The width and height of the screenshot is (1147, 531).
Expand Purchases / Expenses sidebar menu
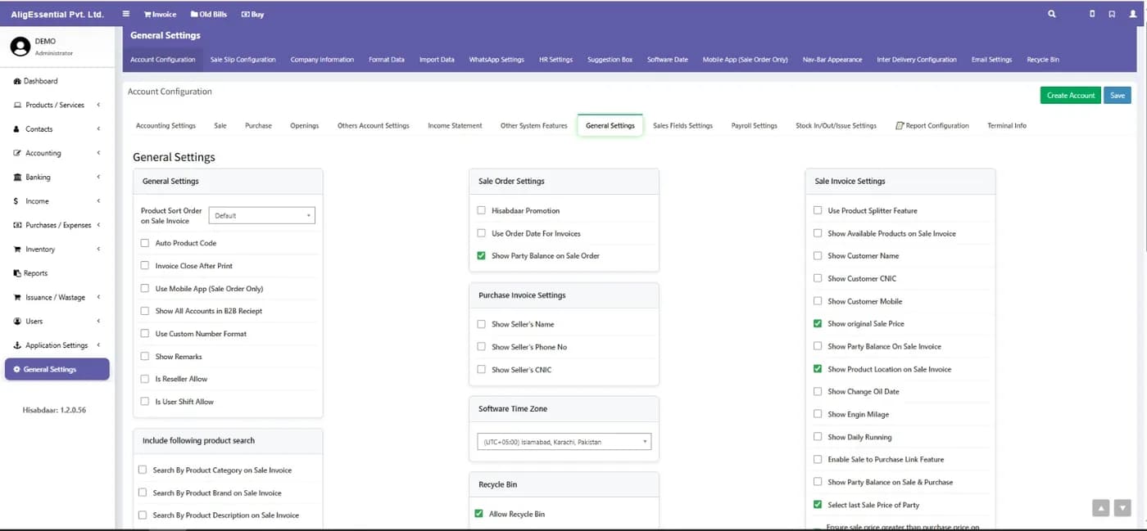(57, 225)
